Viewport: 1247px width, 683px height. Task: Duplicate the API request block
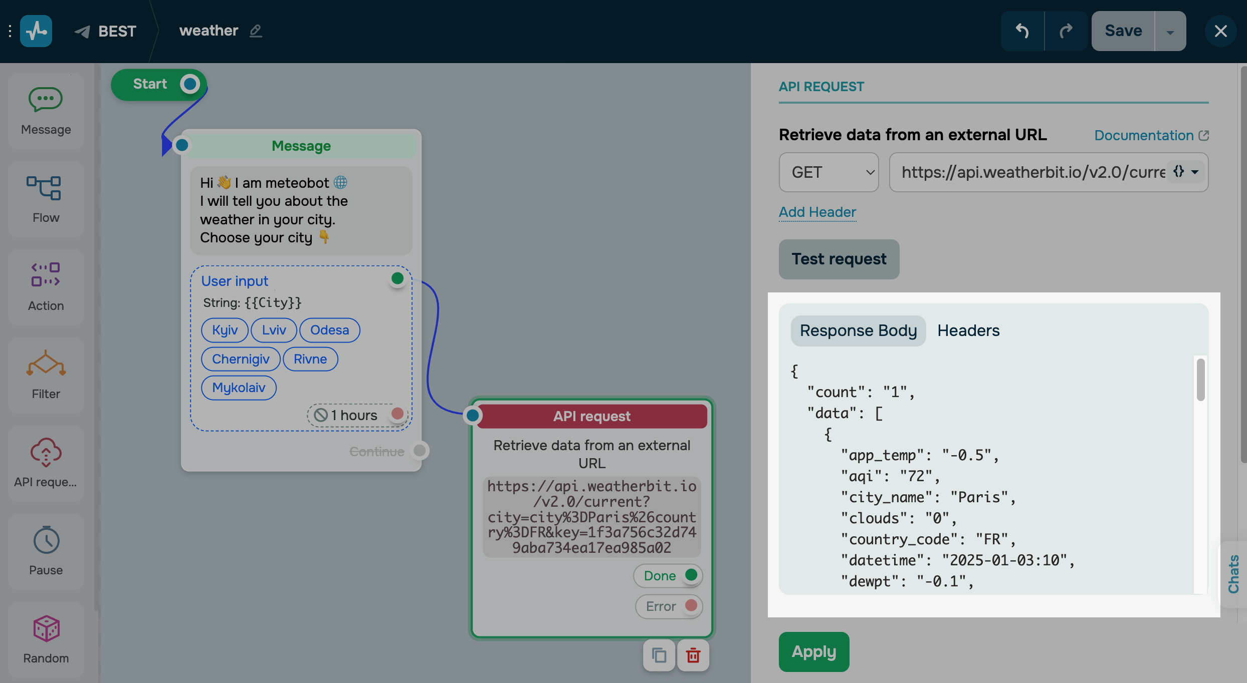click(x=659, y=655)
